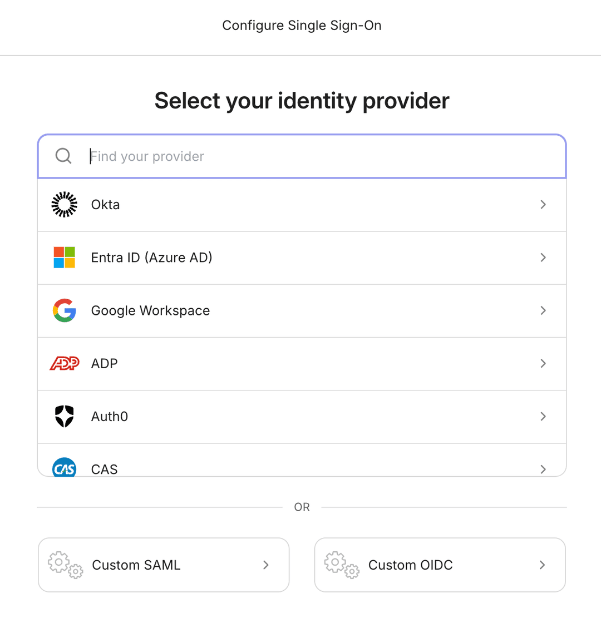Click the Custom OIDC button
The image size is (601, 618).
(x=440, y=565)
